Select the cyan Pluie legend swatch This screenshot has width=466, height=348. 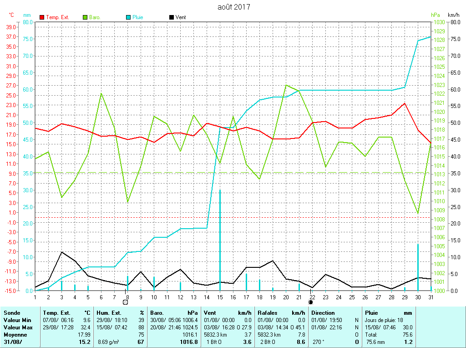pos(128,17)
